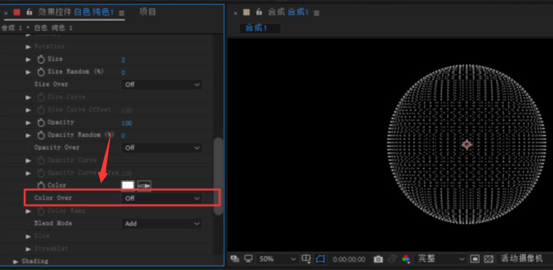
Task: Enable the Opacity stopwatch animation
Action: point(40,122)
